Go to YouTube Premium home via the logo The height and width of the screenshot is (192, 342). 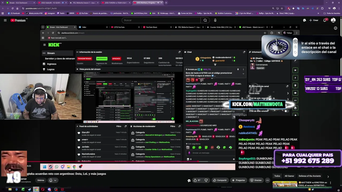click(18, 20)
